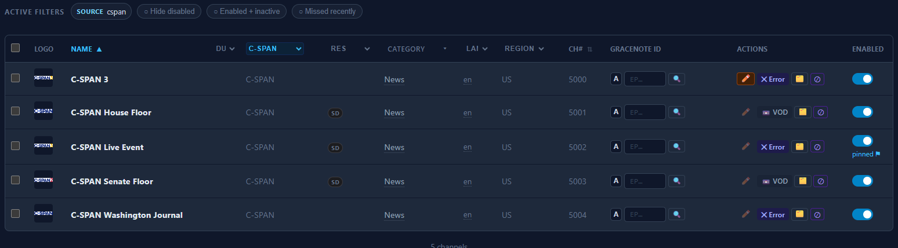The height and width of the screenshot is (248, 898).
Task: Click the edit pencil for C-SPAN 3
Action: [x=745, y=79]
